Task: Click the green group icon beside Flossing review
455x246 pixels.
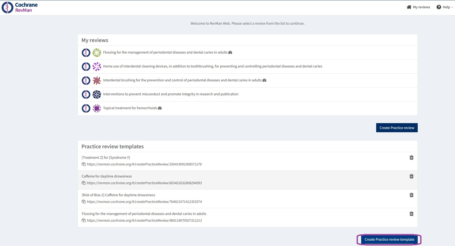Action: point(97,52)
